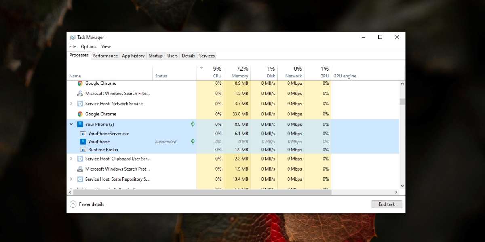
Task: Select the Runtime Broker row text
Action: (x=103, y=150)
